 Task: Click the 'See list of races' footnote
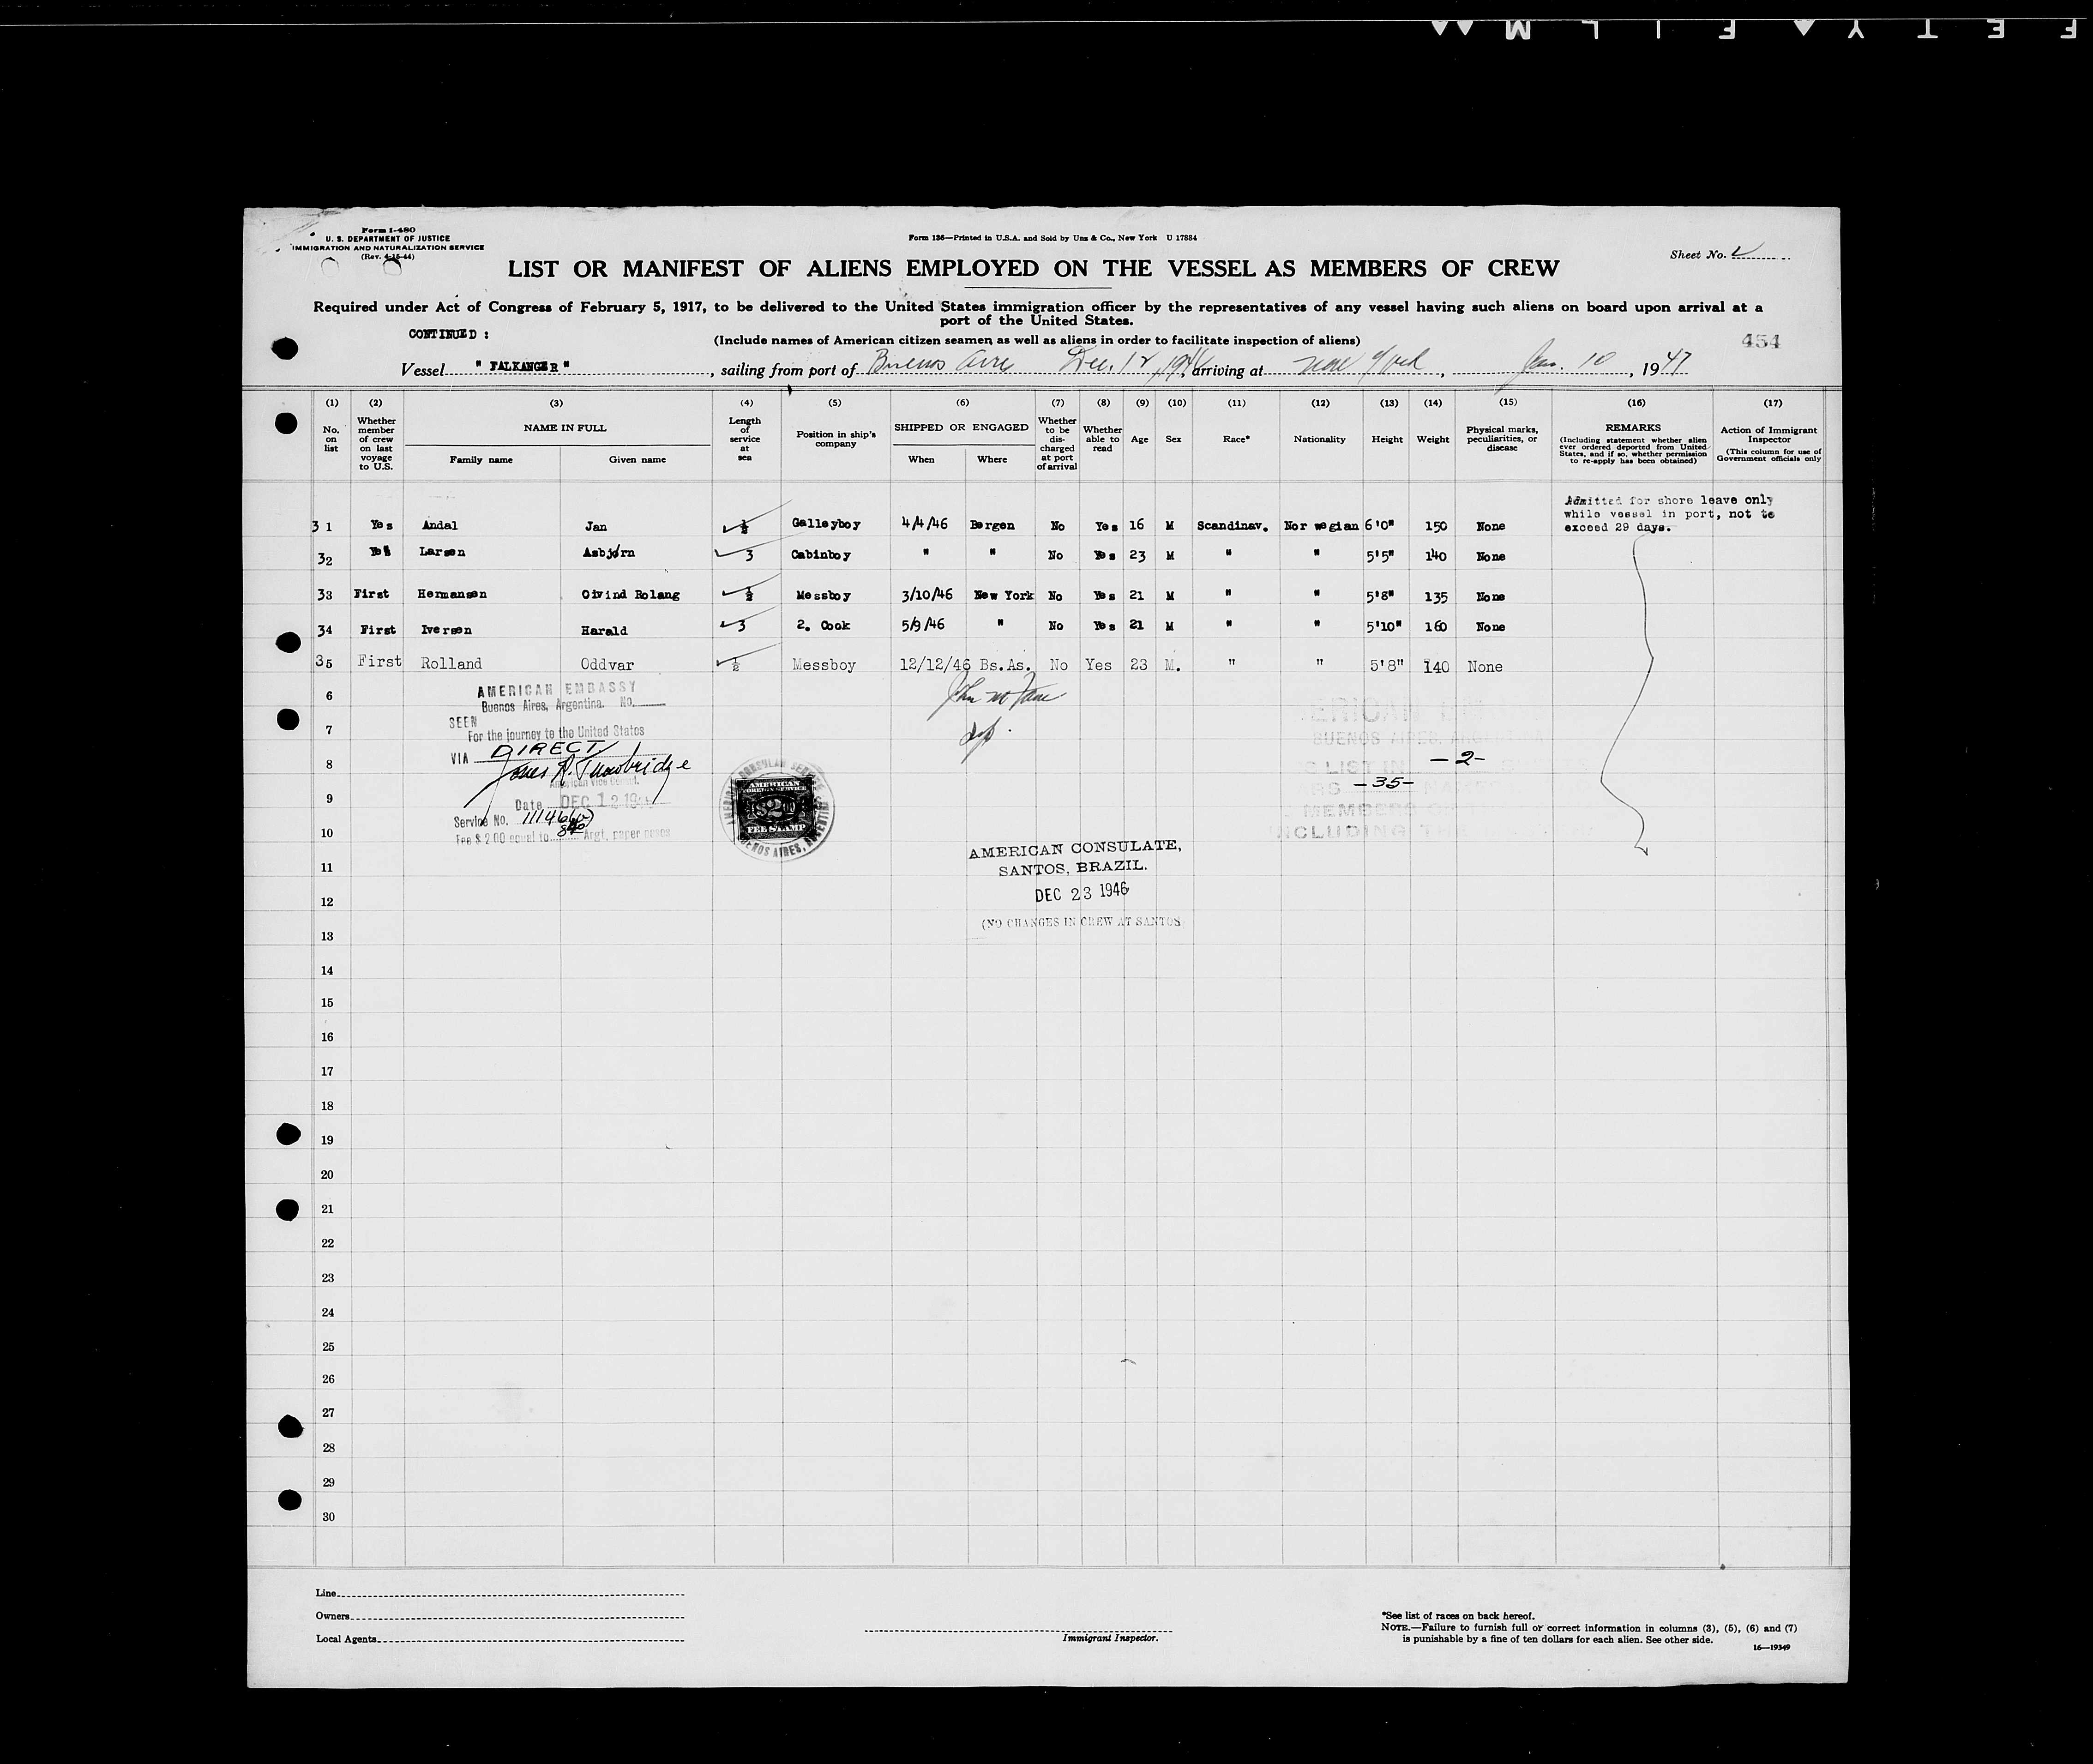1458,1616
